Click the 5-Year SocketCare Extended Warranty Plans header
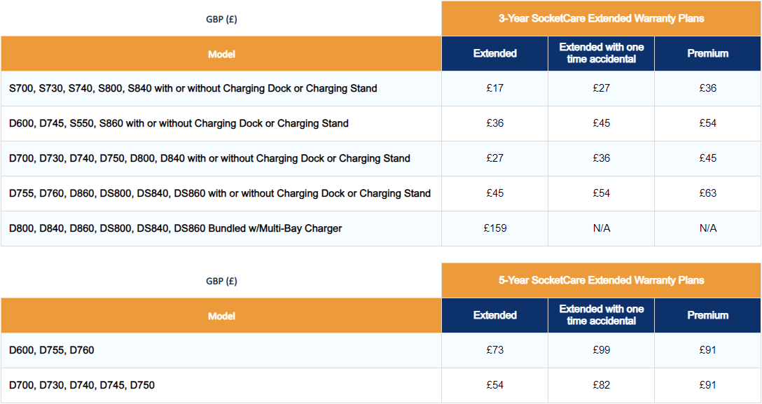This screenshot has height=404, width=762. tap(601, 280)
